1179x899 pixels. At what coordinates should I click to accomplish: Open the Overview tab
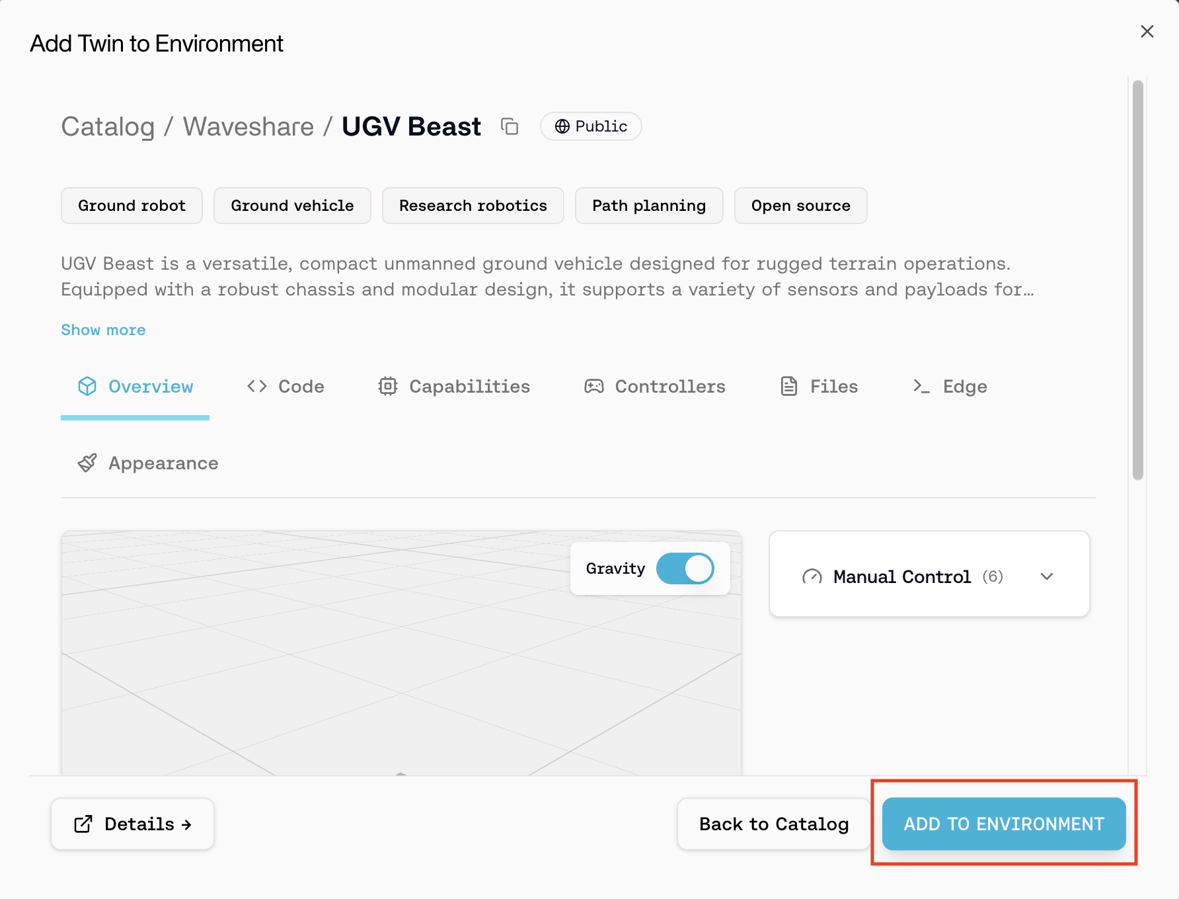point(135,387)
